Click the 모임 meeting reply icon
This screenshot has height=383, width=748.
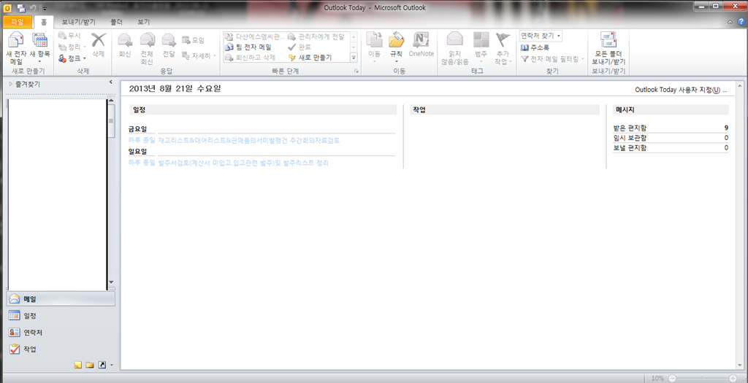186,40
